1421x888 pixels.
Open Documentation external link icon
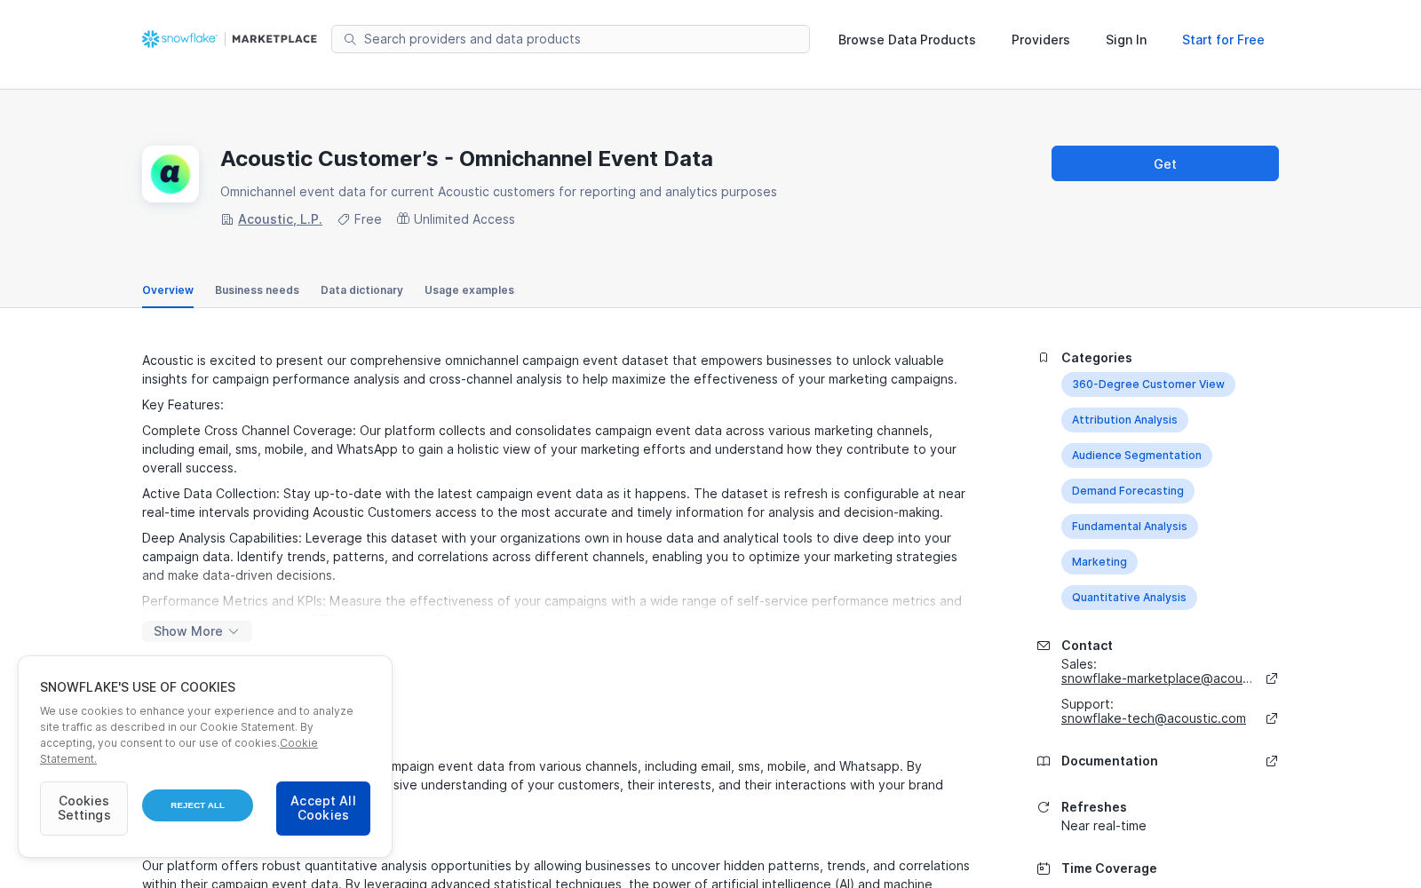tap(1272, 761)
